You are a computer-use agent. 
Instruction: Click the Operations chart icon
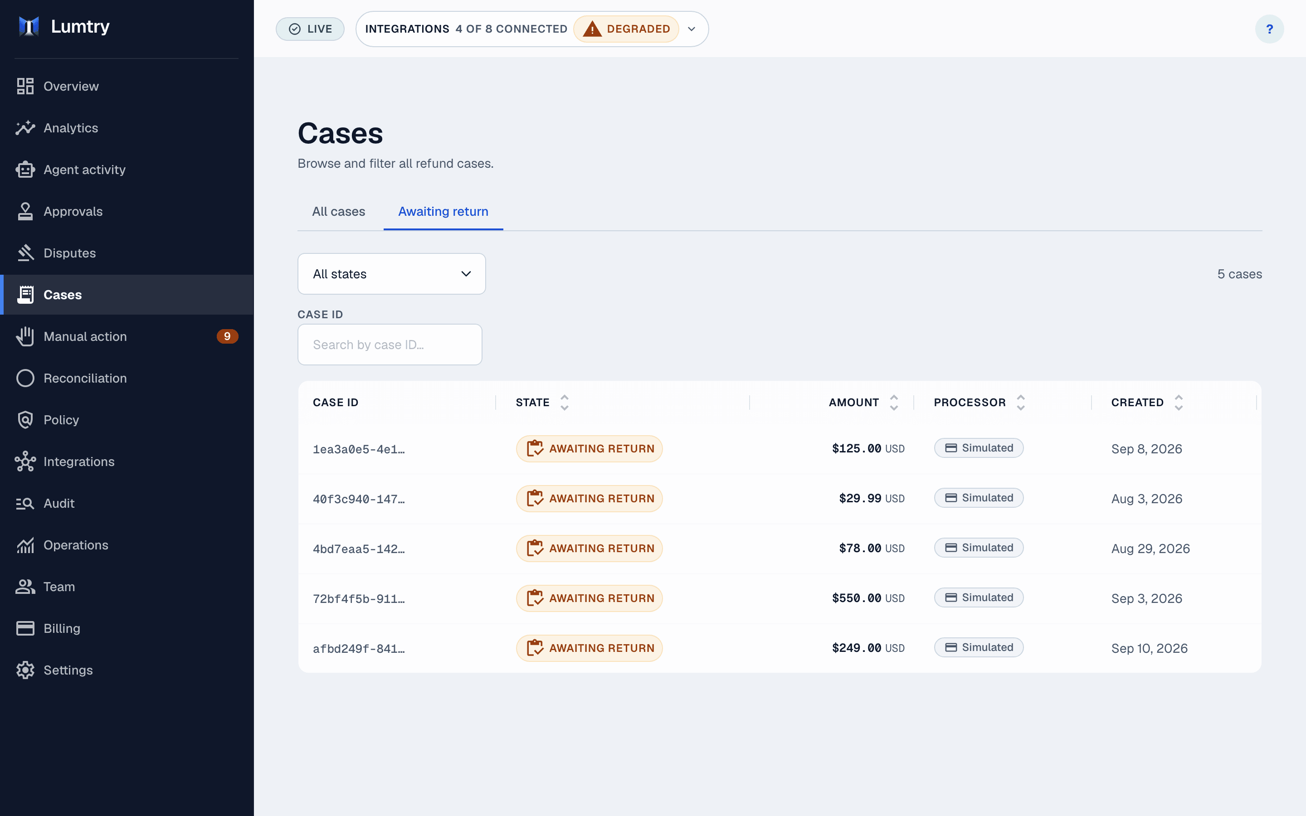coord(25,545)
